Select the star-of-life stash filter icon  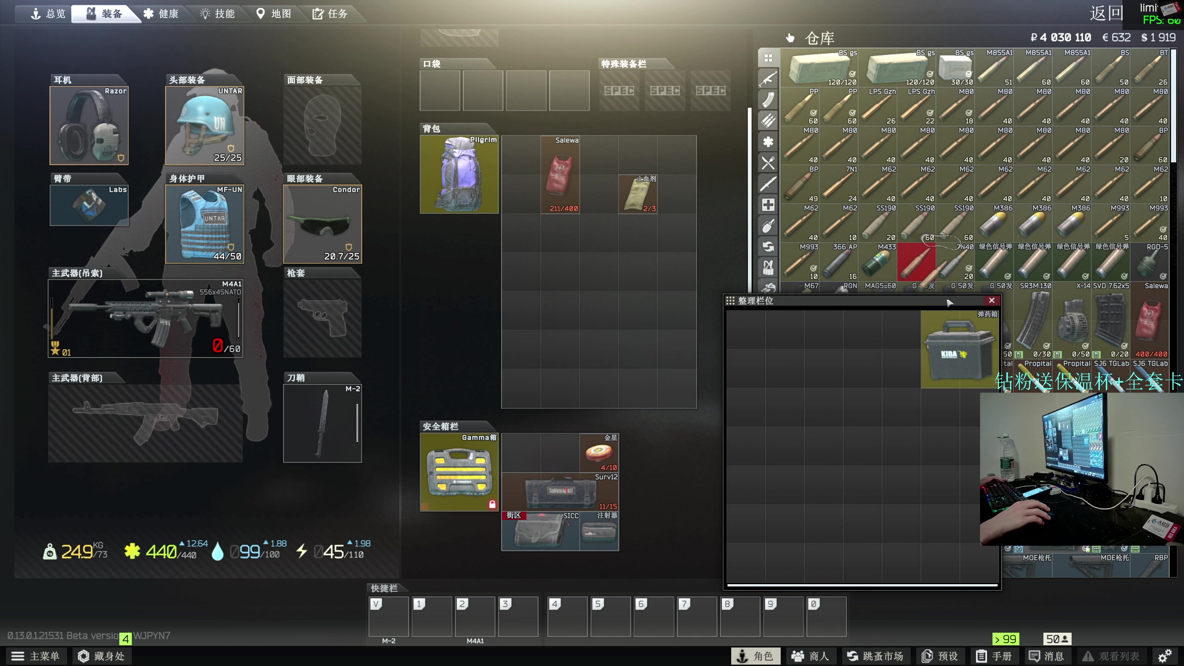pos(768,142)
